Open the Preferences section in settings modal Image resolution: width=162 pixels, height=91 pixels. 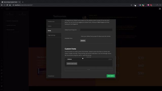[54, 21]
